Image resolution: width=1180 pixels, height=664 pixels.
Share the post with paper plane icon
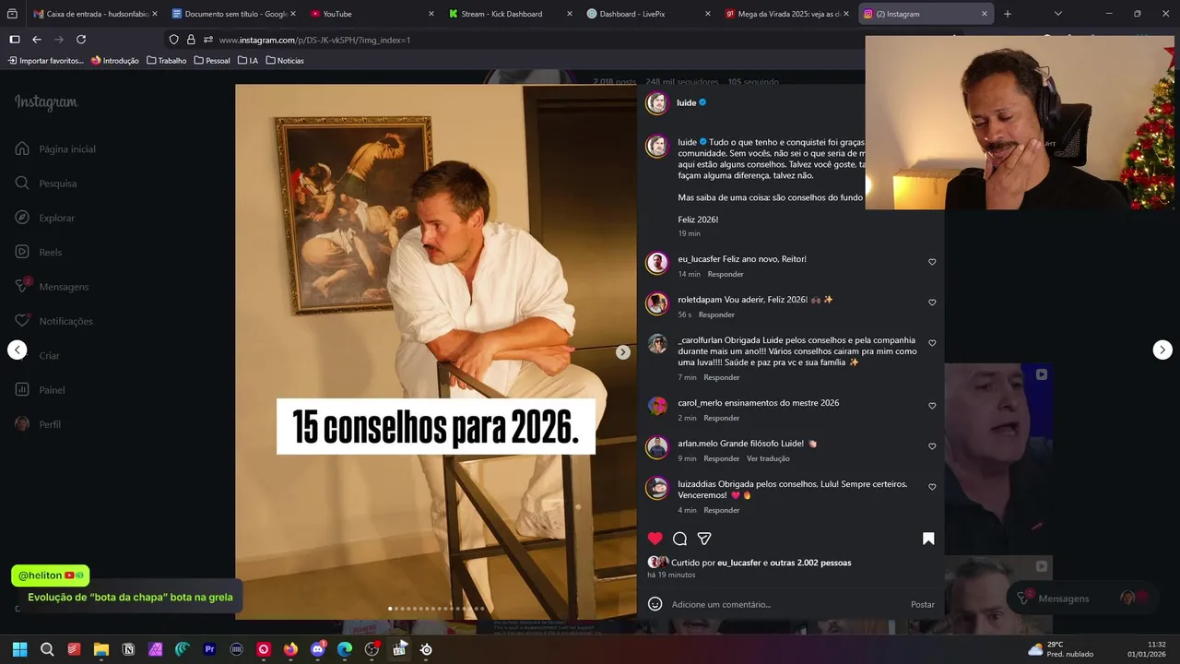tap(704, 539)
